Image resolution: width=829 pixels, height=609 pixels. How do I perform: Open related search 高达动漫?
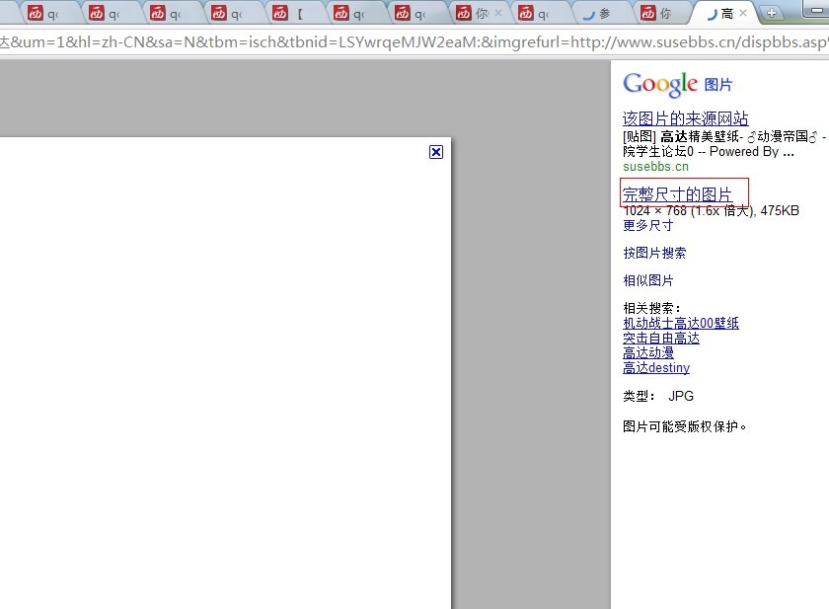pos(647,352)
